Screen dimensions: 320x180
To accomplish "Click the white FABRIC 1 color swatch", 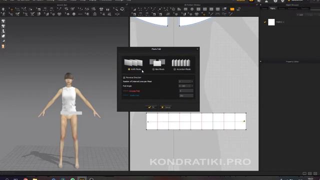I will [x=271, y=22].
